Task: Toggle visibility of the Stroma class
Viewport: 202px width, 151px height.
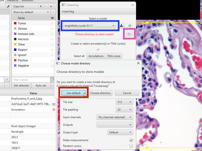Action: [x=52, y=29]
